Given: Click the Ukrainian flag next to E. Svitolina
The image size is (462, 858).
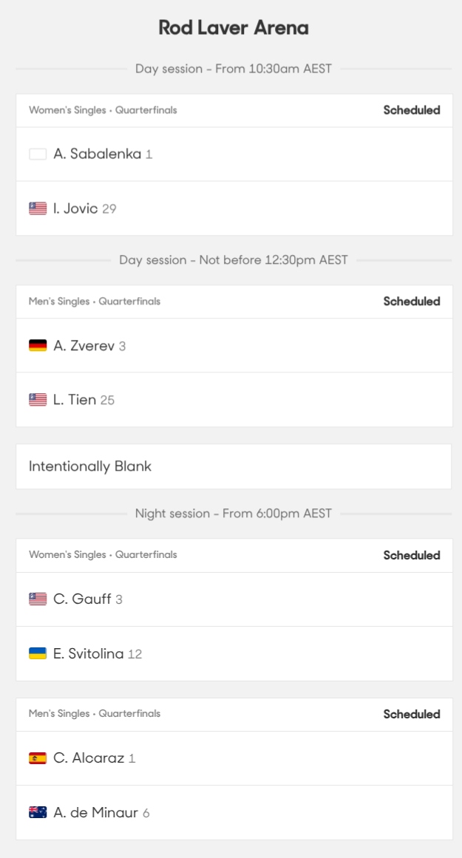Looking at the screenshot, I should click(36, 654).
